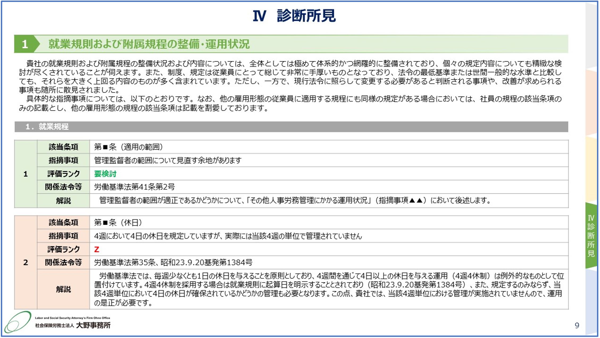The width and height of the screenshot is (600, 338).
Task: Click 該当条項 label in item 1
Action: point(63,147)
